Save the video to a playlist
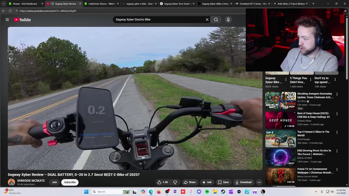 coord(223,182)
